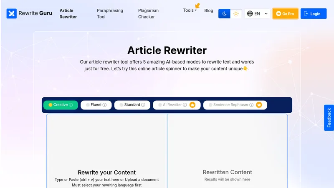This screenshot has height=188, width=334.
Task: Click the info icon beside Standard
Action: (x=143, y=105)
